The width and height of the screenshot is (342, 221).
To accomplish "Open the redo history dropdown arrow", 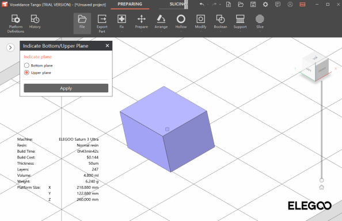I will [220, 5].
